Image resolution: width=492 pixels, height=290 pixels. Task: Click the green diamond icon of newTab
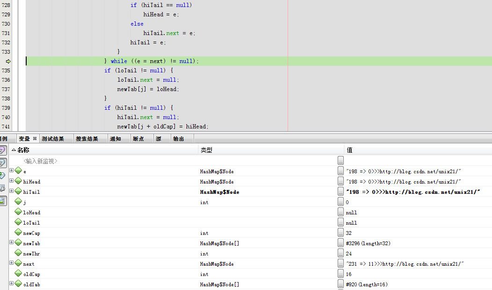(18, 242)
